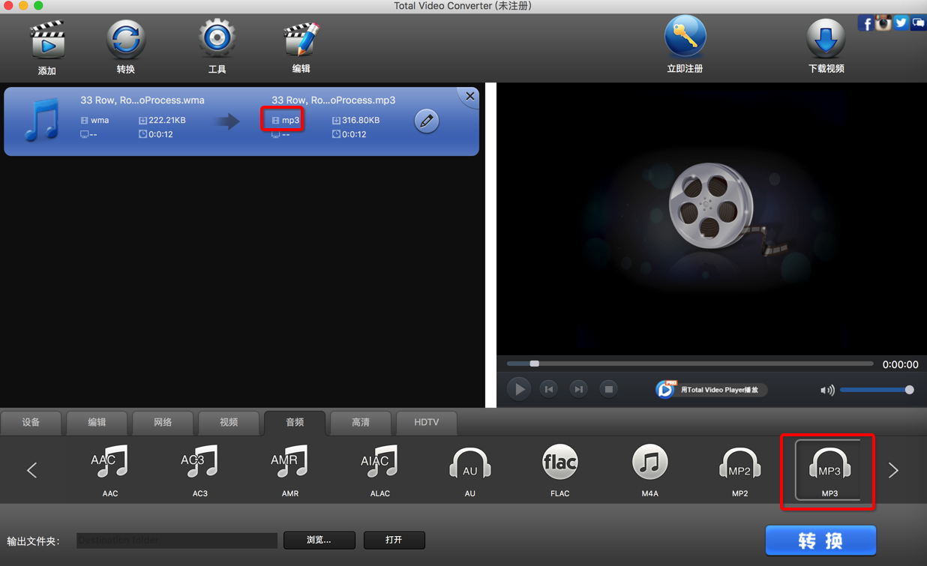Viewport: 927px width, 566px height.
Task: Select the AC3 audio format
Action: (x=200, y=471)
